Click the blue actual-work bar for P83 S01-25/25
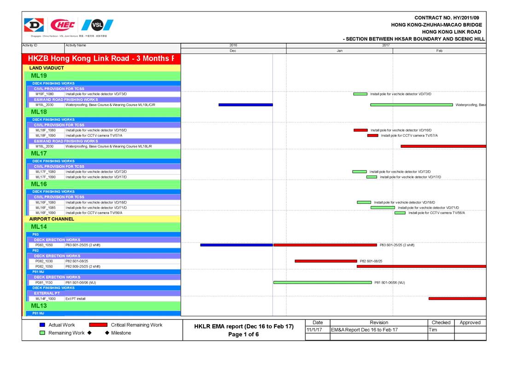Image resolution: width=517 pixels, height=365 pixels. (237, 245)
